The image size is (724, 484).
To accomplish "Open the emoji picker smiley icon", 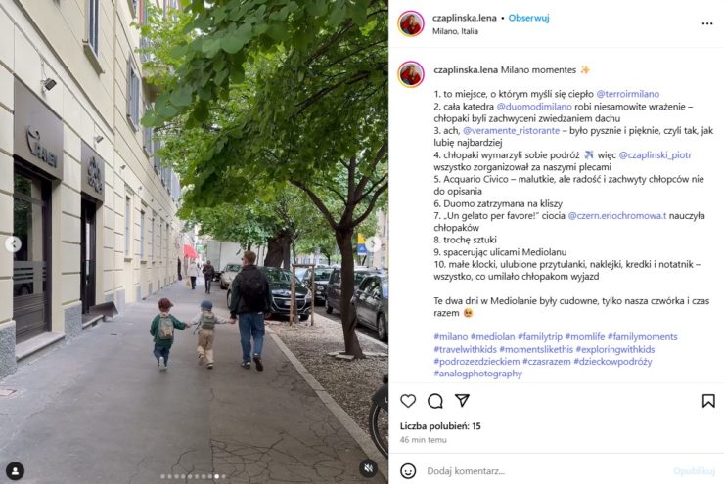I will pyautogui.click(x=408, y=471).
